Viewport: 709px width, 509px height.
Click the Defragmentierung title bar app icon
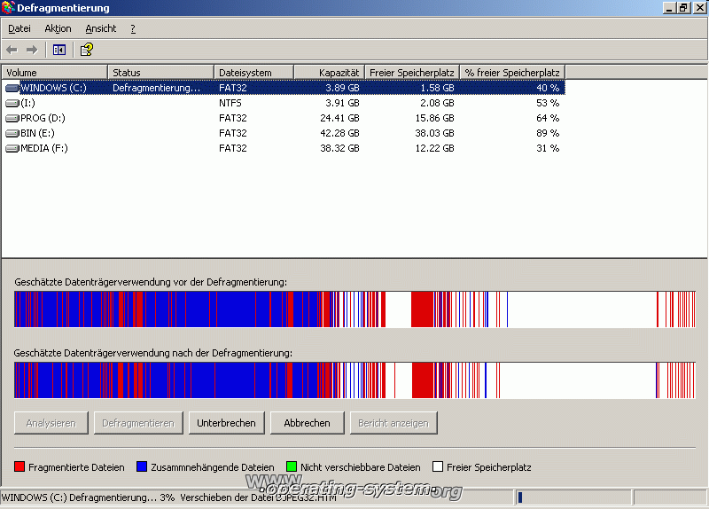point(8,8)
